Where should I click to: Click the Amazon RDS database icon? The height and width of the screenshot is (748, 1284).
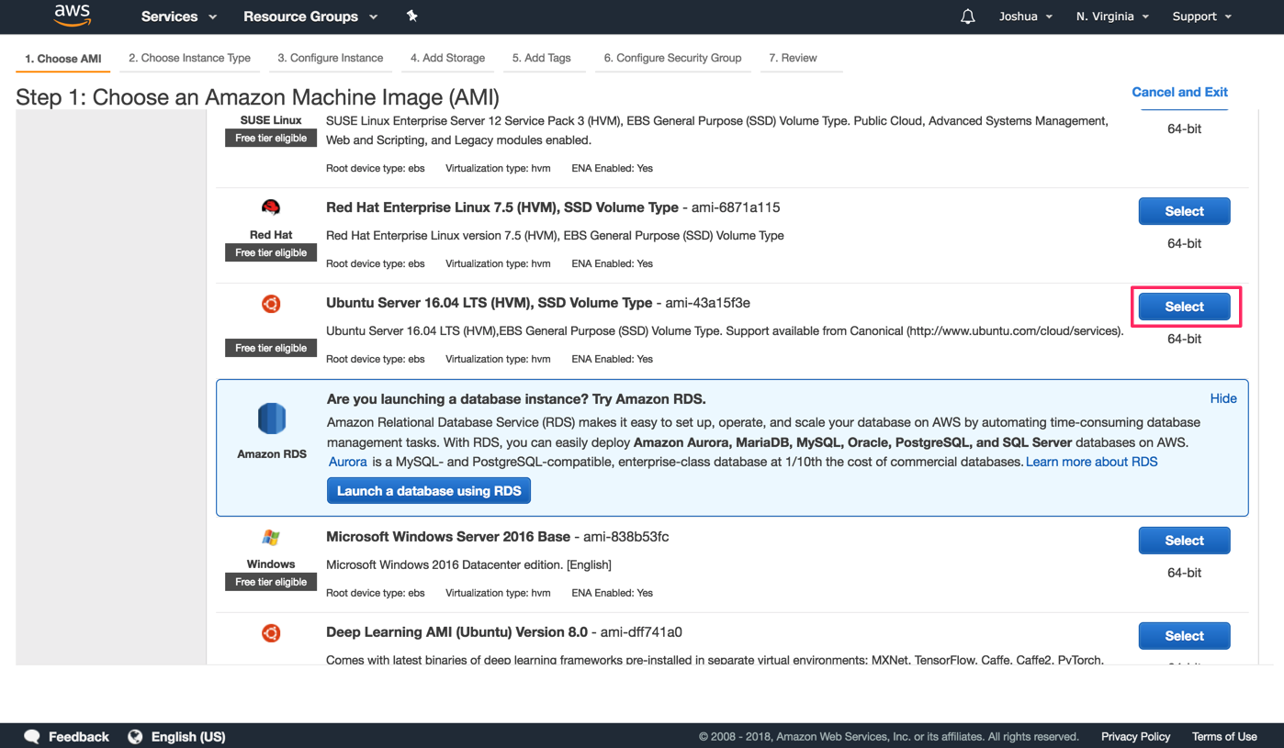point(272,419)
